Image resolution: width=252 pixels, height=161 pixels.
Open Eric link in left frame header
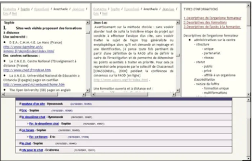6,14
